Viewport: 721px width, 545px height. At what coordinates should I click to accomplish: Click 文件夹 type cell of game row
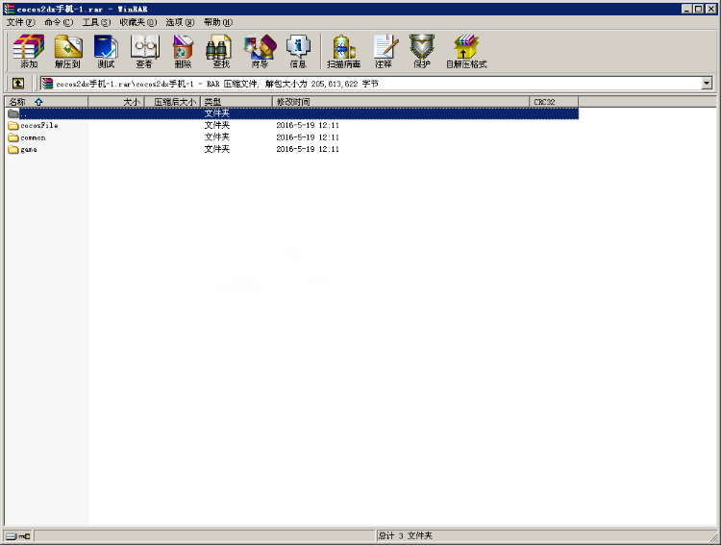click(x=217, y=149)
